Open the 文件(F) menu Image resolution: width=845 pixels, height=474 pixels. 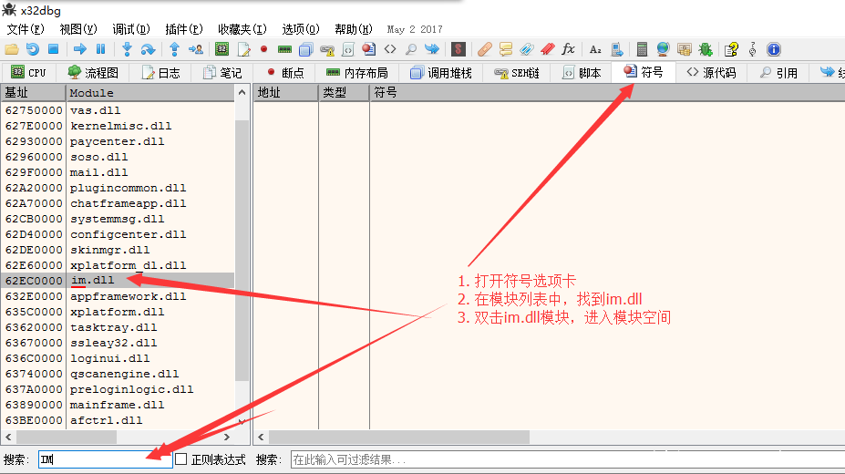25,29
